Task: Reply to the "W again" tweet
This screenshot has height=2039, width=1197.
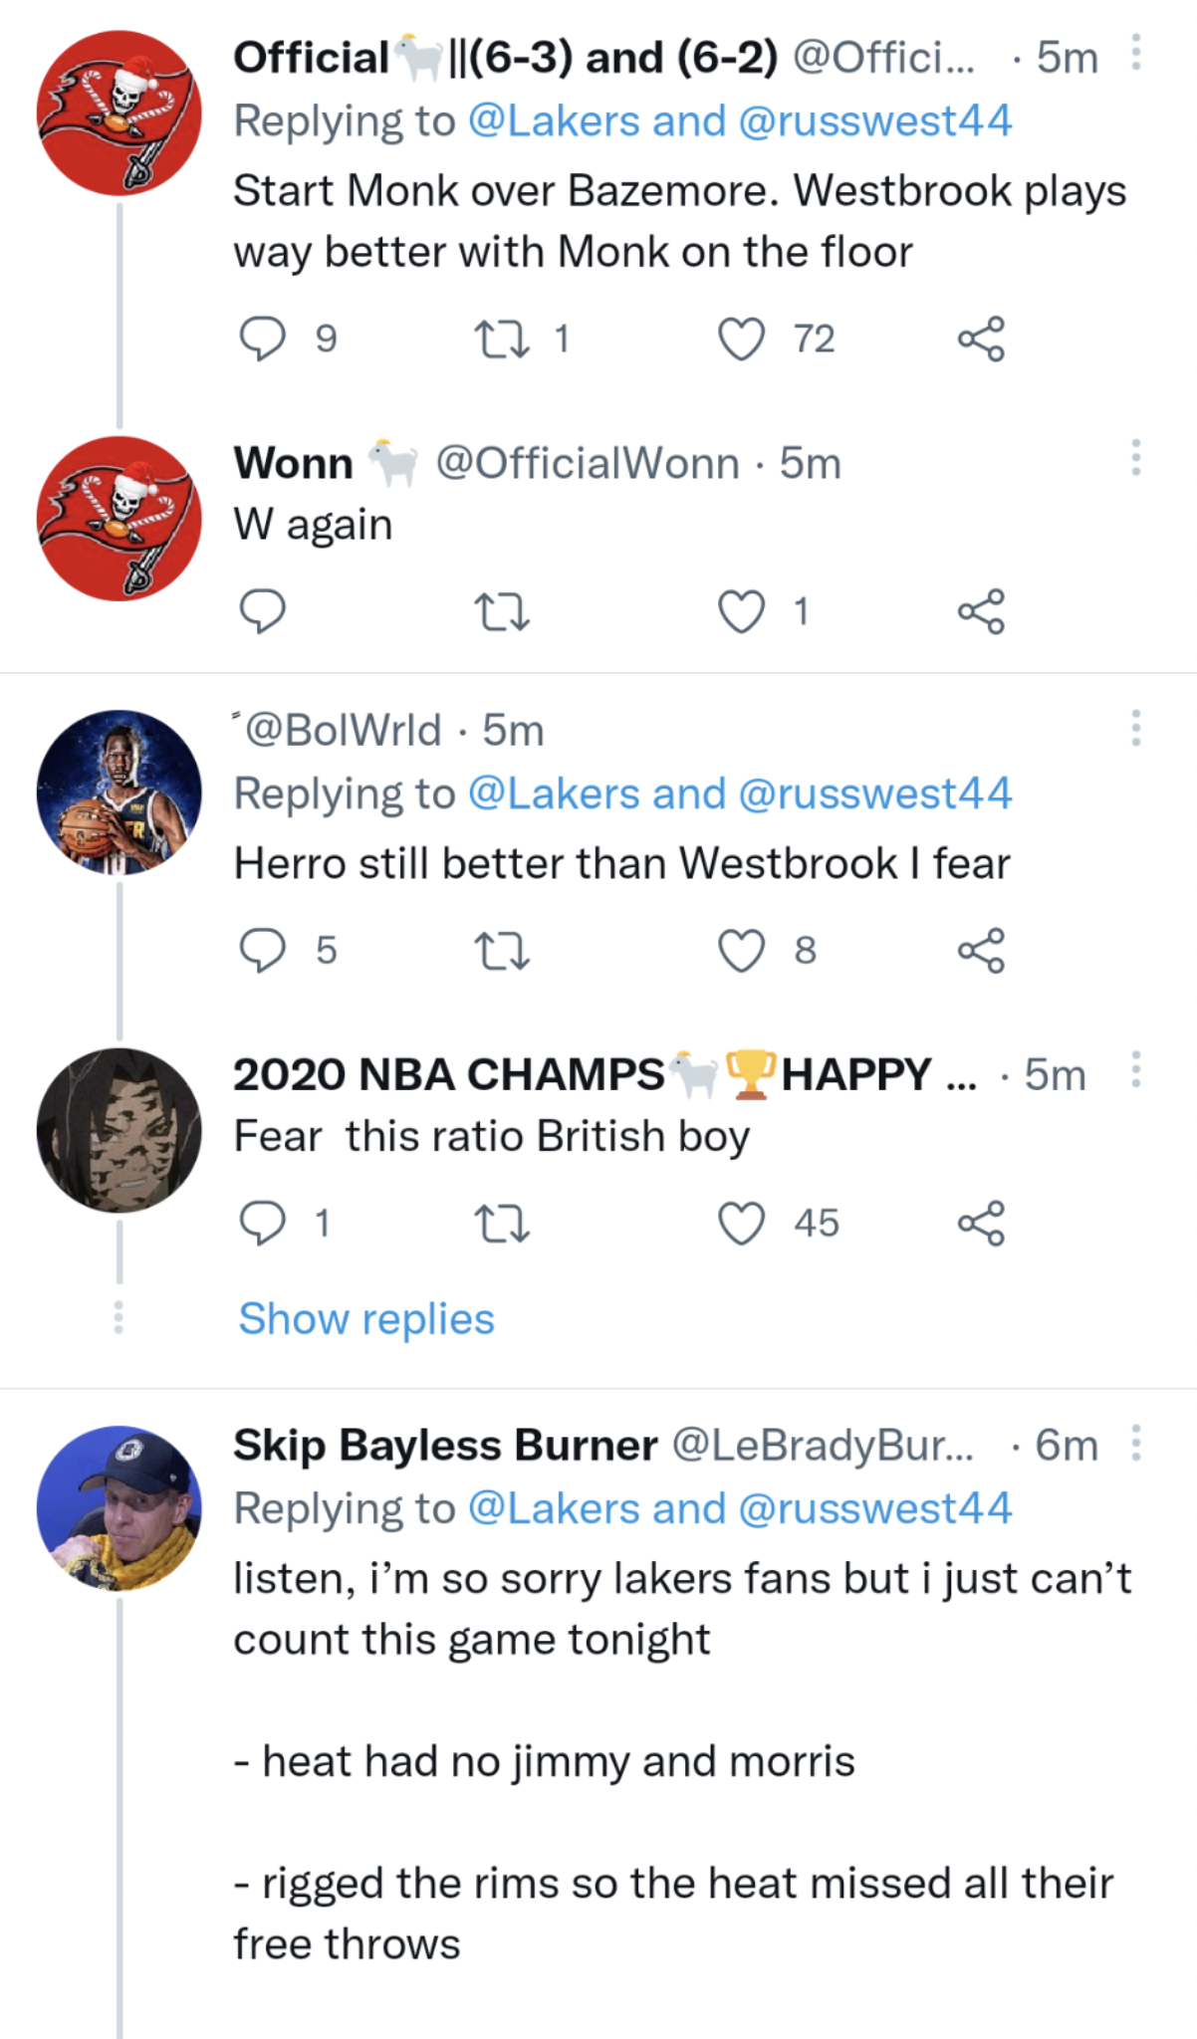Action: tap(263, 611)
